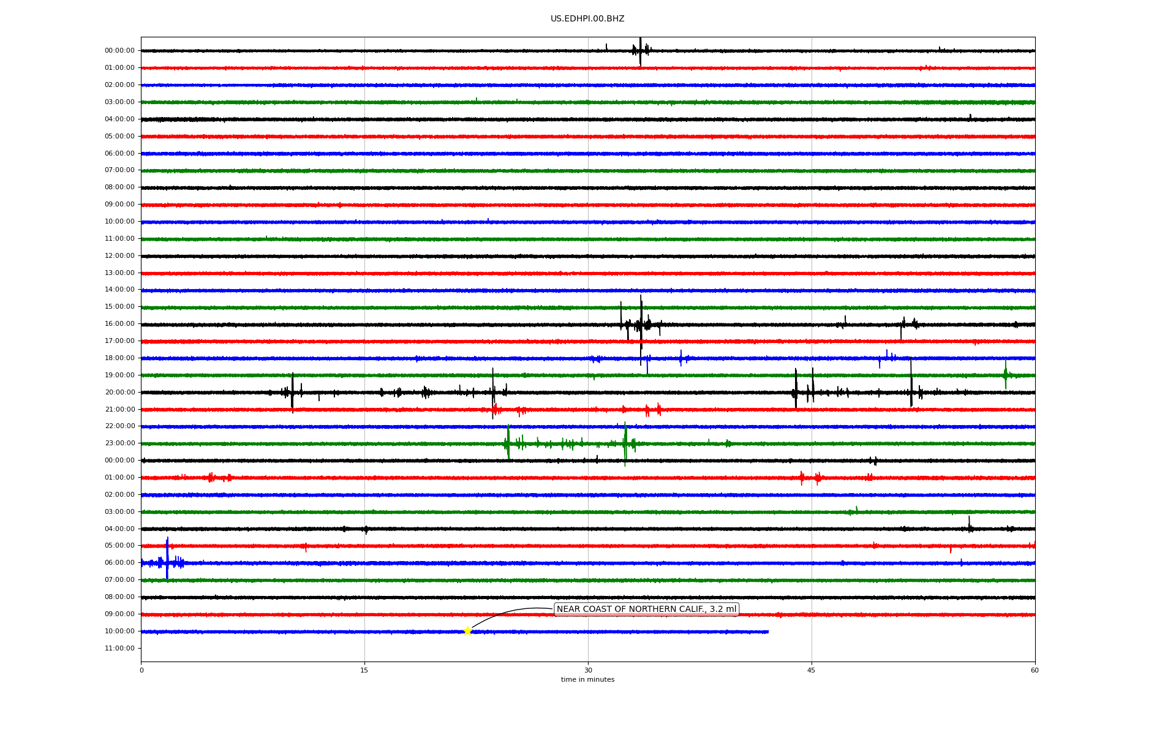Screen dimensions: 1176x735
Task: Click the 20:00:00 time label
Action: click(x=119, y=392)
